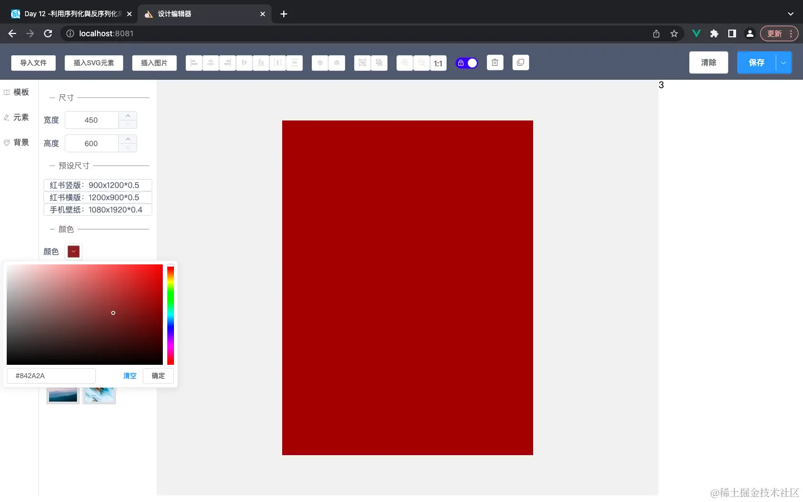
Task: Click the 导入文件 button
Action: click(x=33, y=63)
